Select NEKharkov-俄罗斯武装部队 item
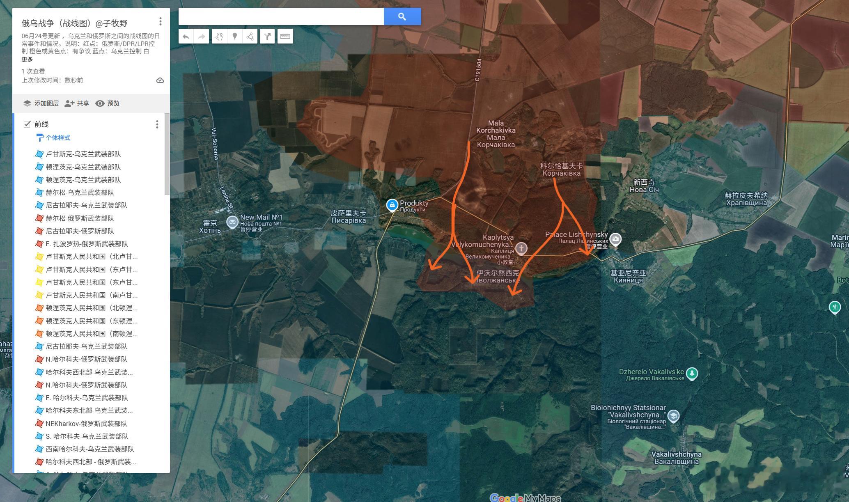This screenshot has height=502, width=849. [x=87, y=424]
